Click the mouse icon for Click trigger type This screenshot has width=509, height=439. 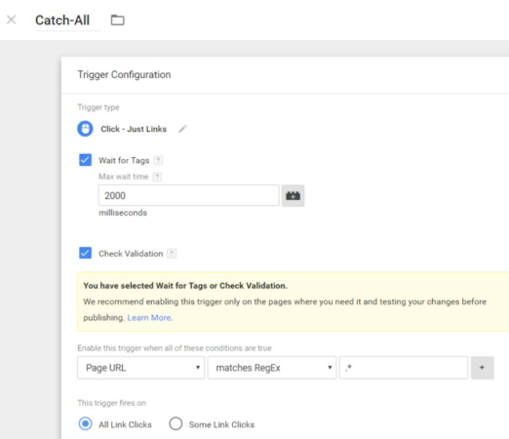(85, 129)
